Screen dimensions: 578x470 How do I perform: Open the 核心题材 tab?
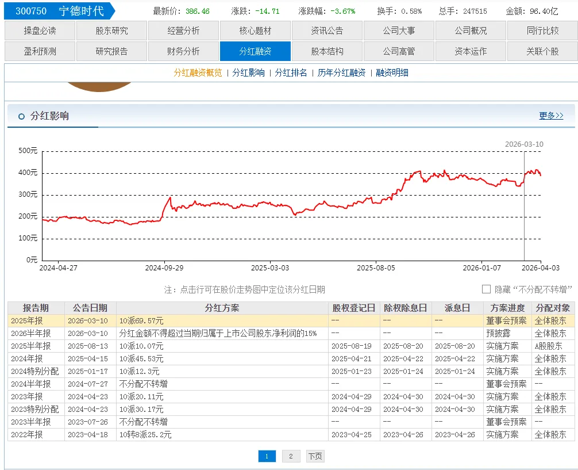(256, 30)
